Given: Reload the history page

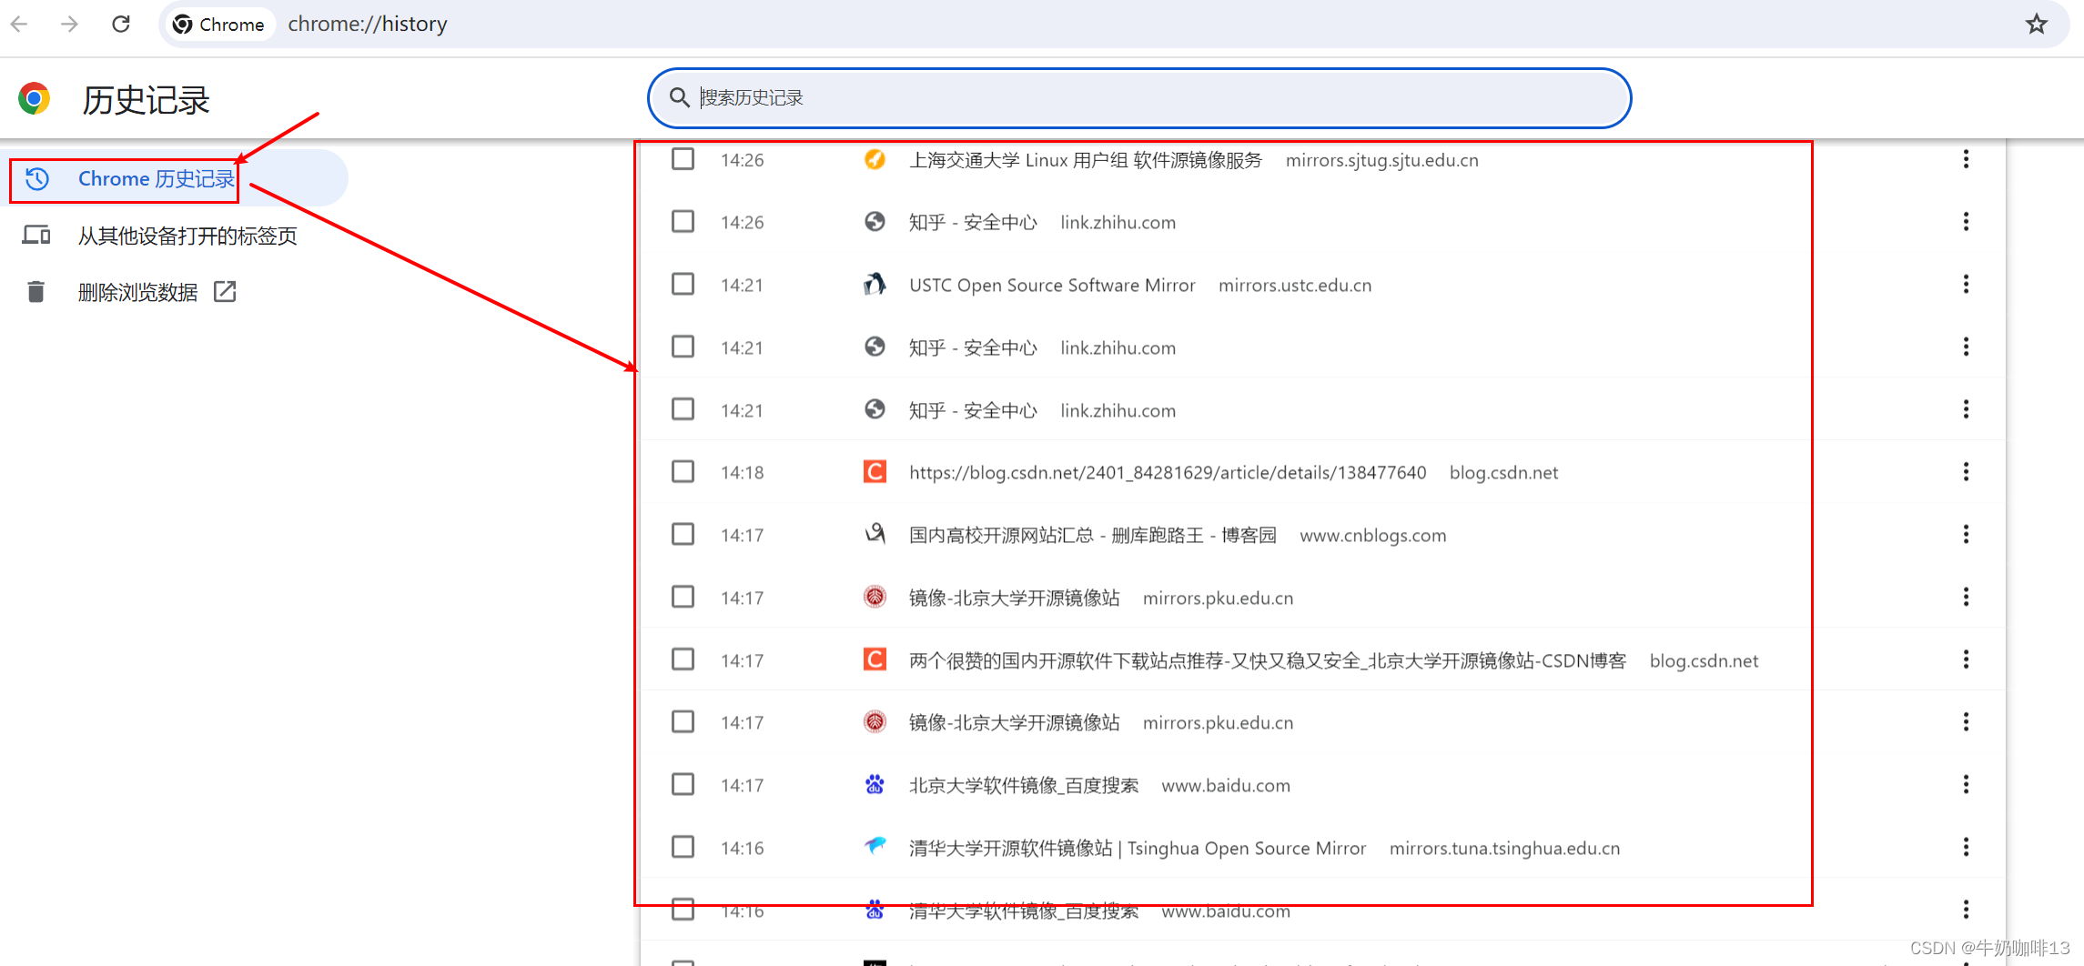Looking at the screenshot, I should tap(121, 24).
